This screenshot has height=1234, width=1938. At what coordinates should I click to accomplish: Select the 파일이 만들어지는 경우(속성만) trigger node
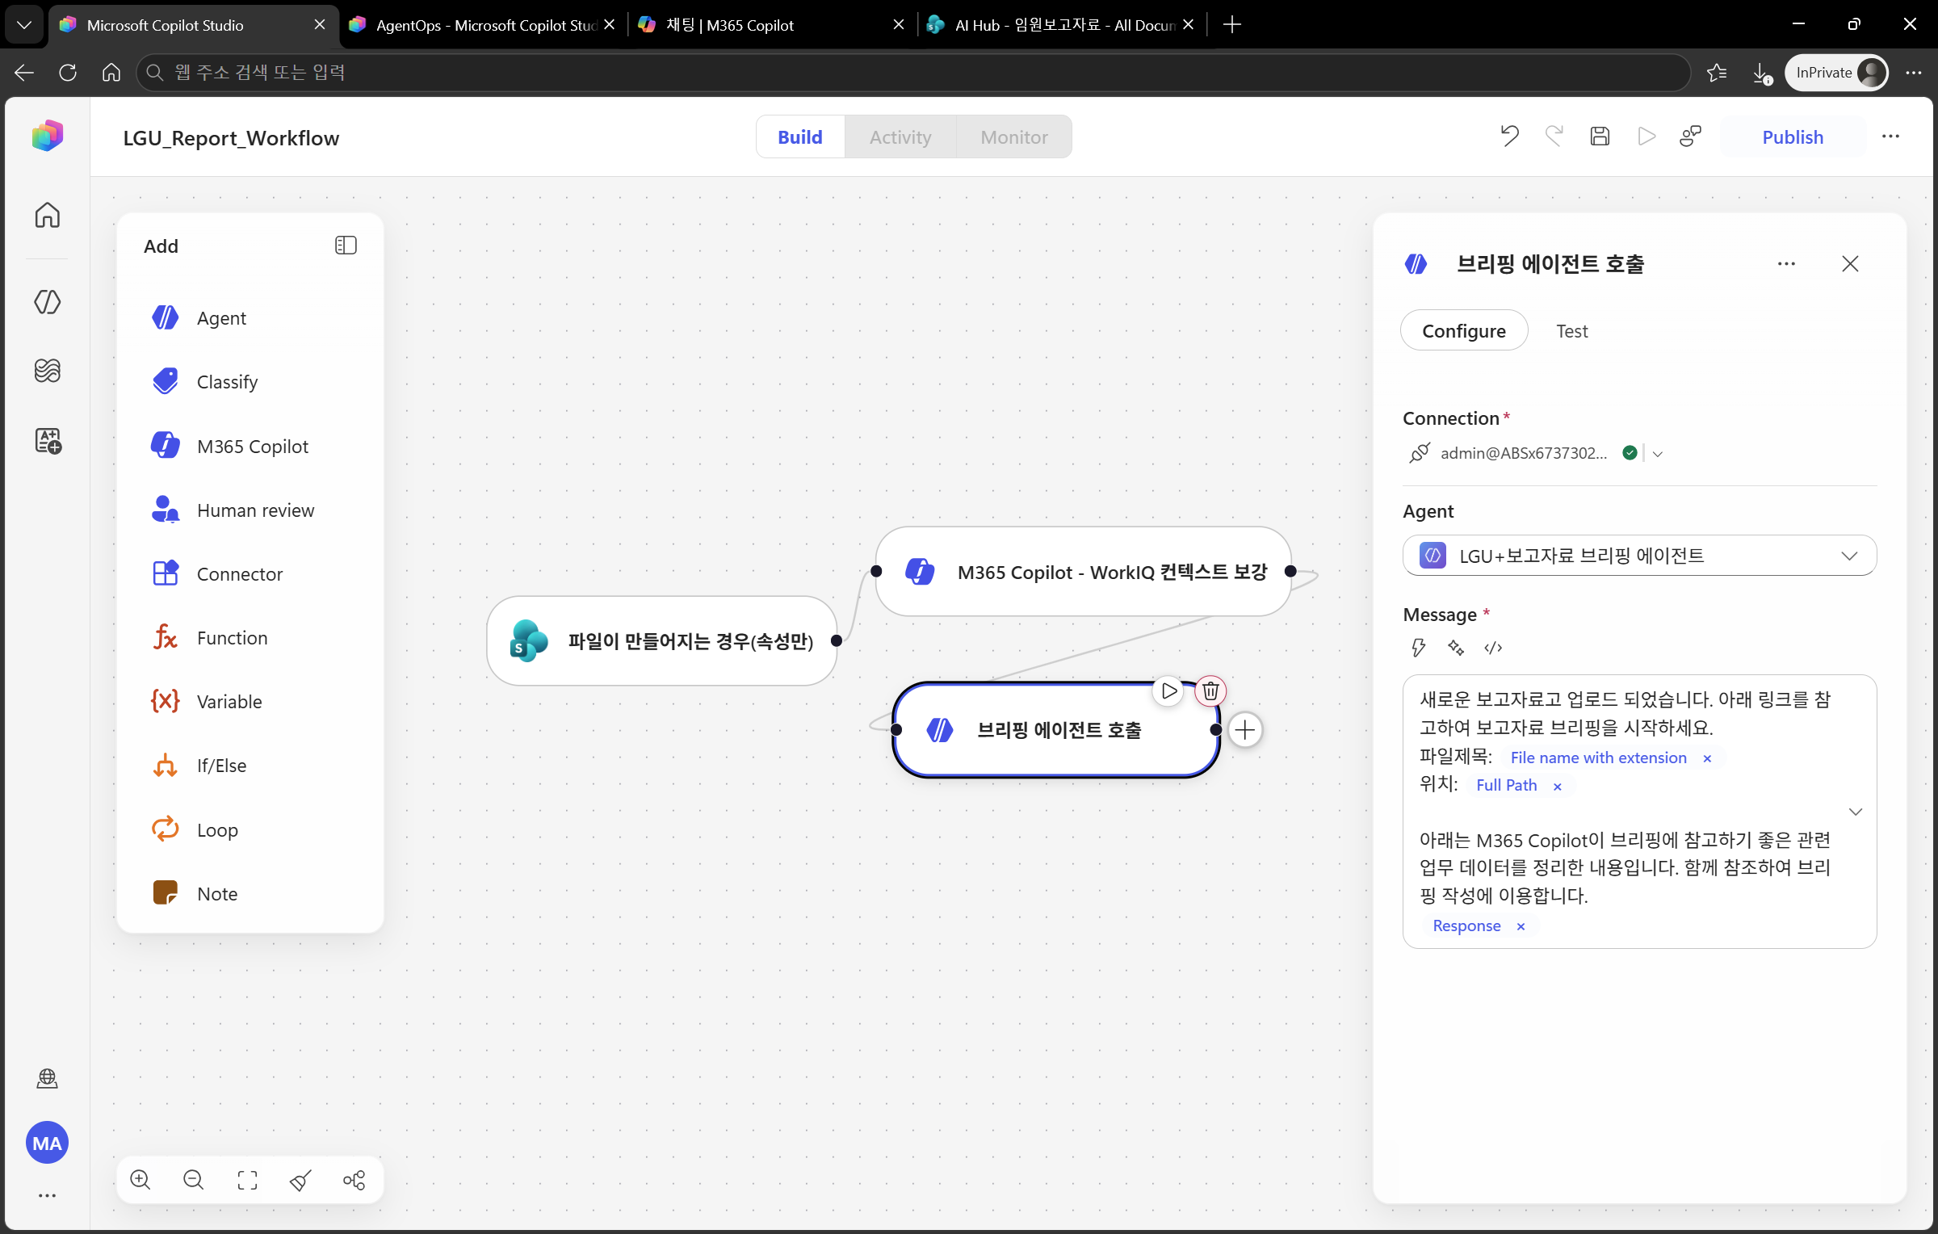(662, 641)
